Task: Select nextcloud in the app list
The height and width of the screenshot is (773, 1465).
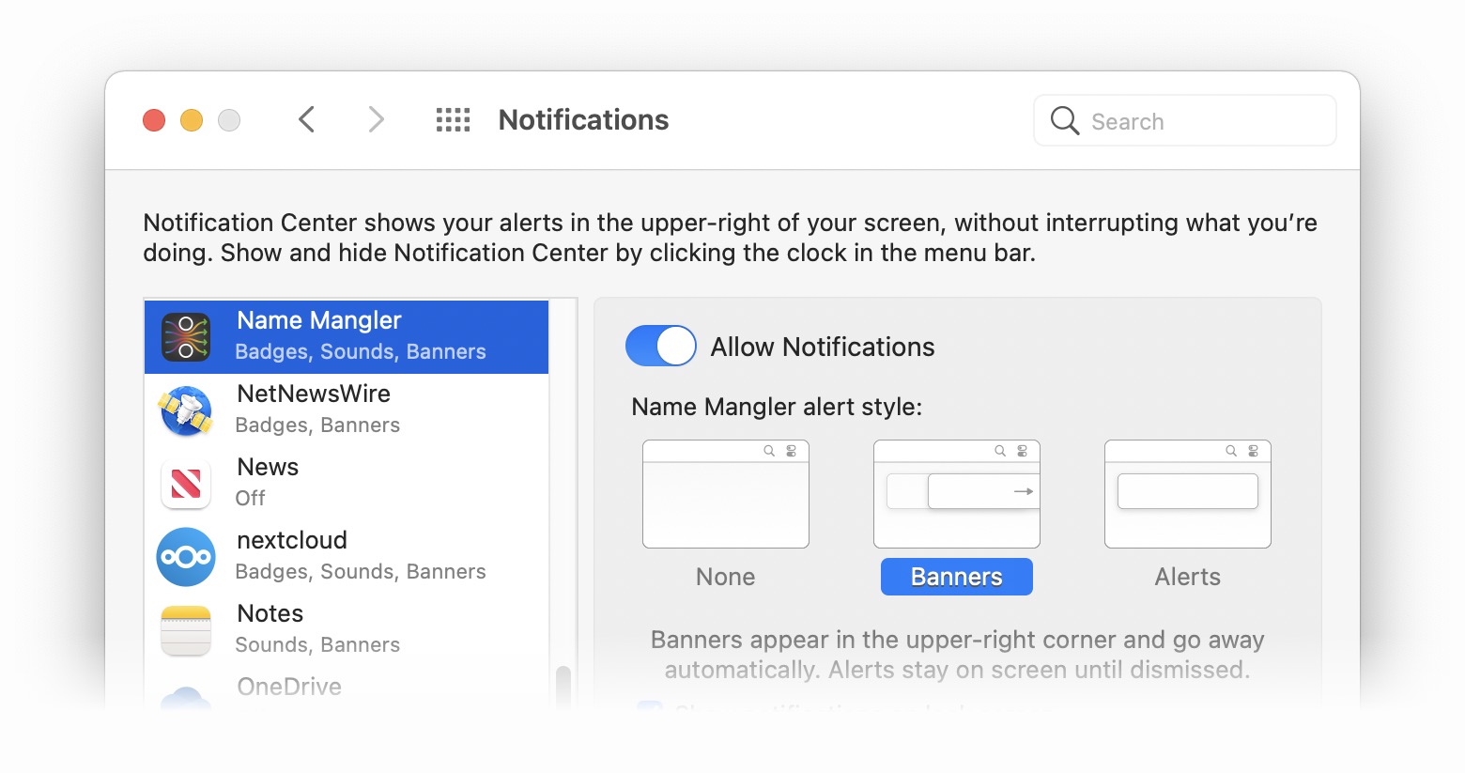Action: 347,557
